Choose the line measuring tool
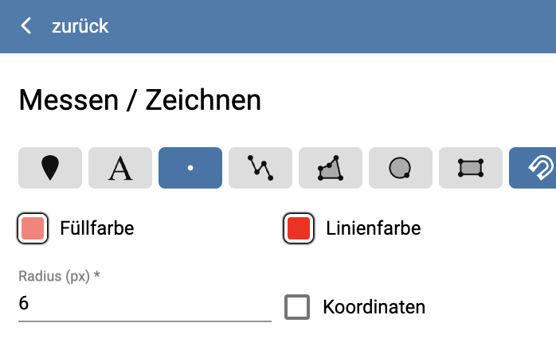Image resolution: width=556 pixels, height=358 pixels. [x=260, y=168]
